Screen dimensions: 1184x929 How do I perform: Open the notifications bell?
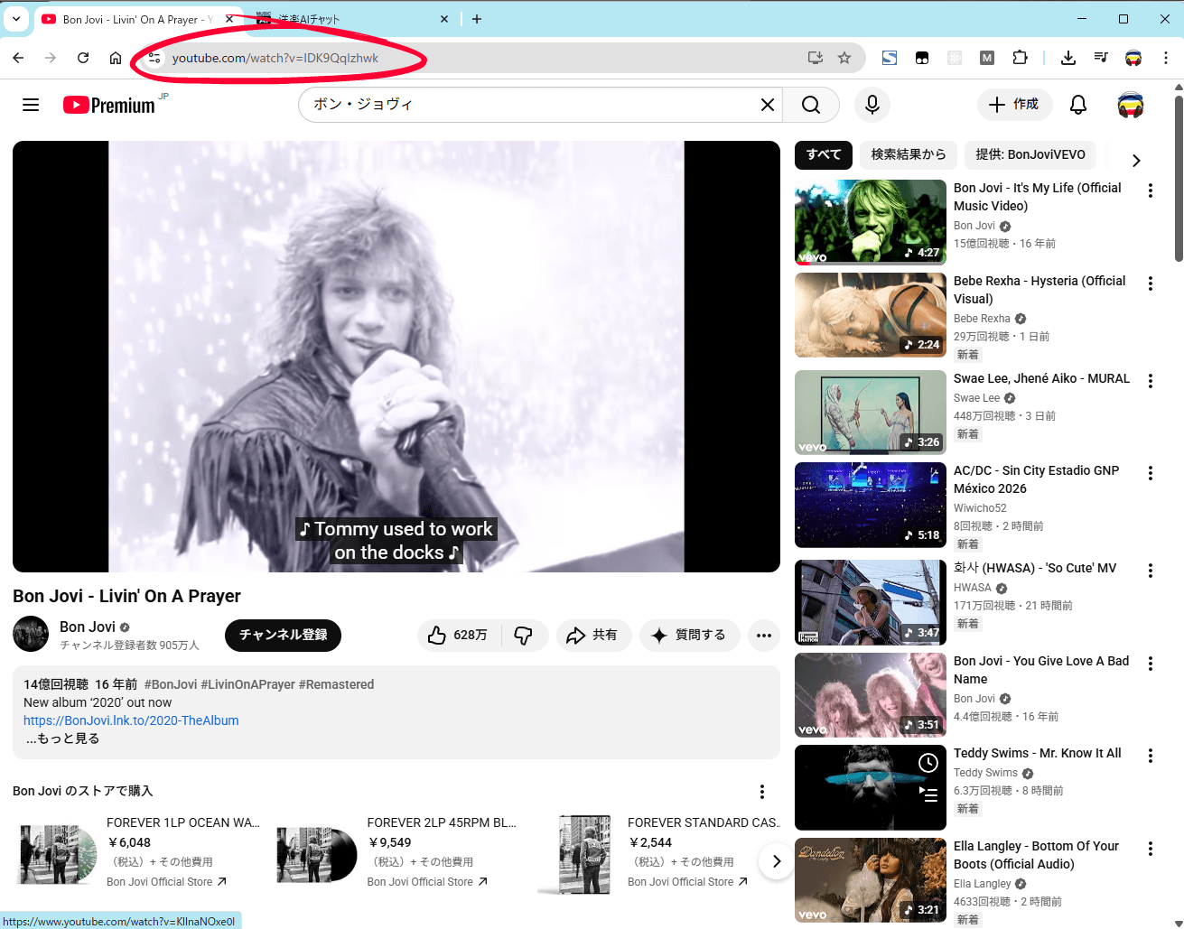(x=1078, y=105)
